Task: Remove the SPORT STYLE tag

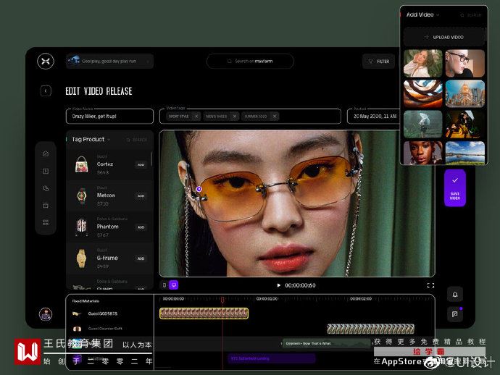Action: tap(196, 117)
